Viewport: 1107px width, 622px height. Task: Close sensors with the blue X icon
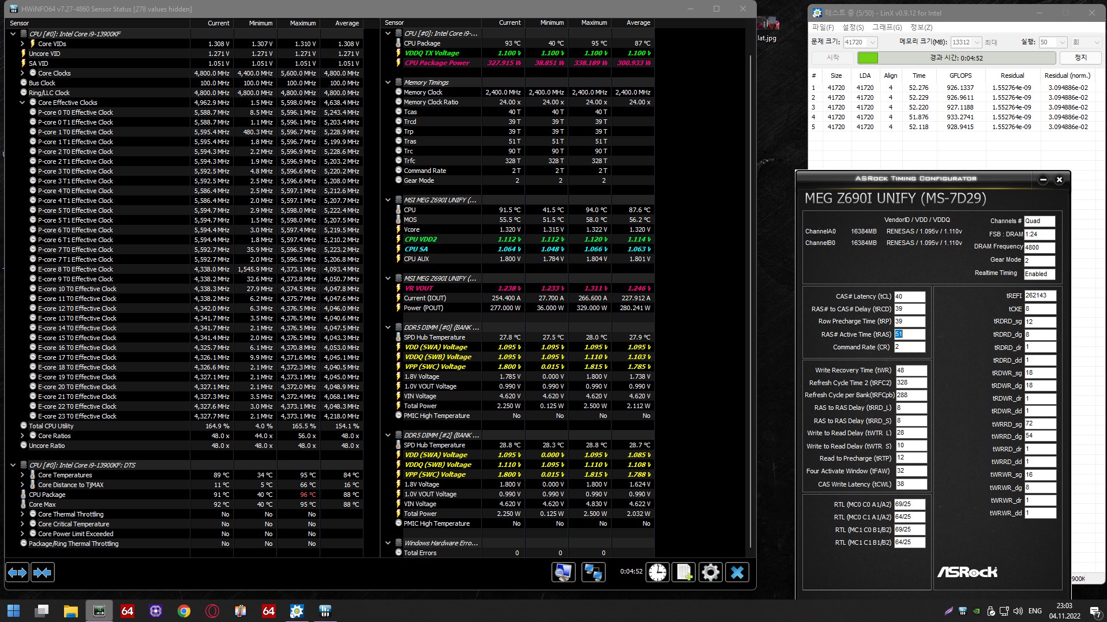(737, 572)
